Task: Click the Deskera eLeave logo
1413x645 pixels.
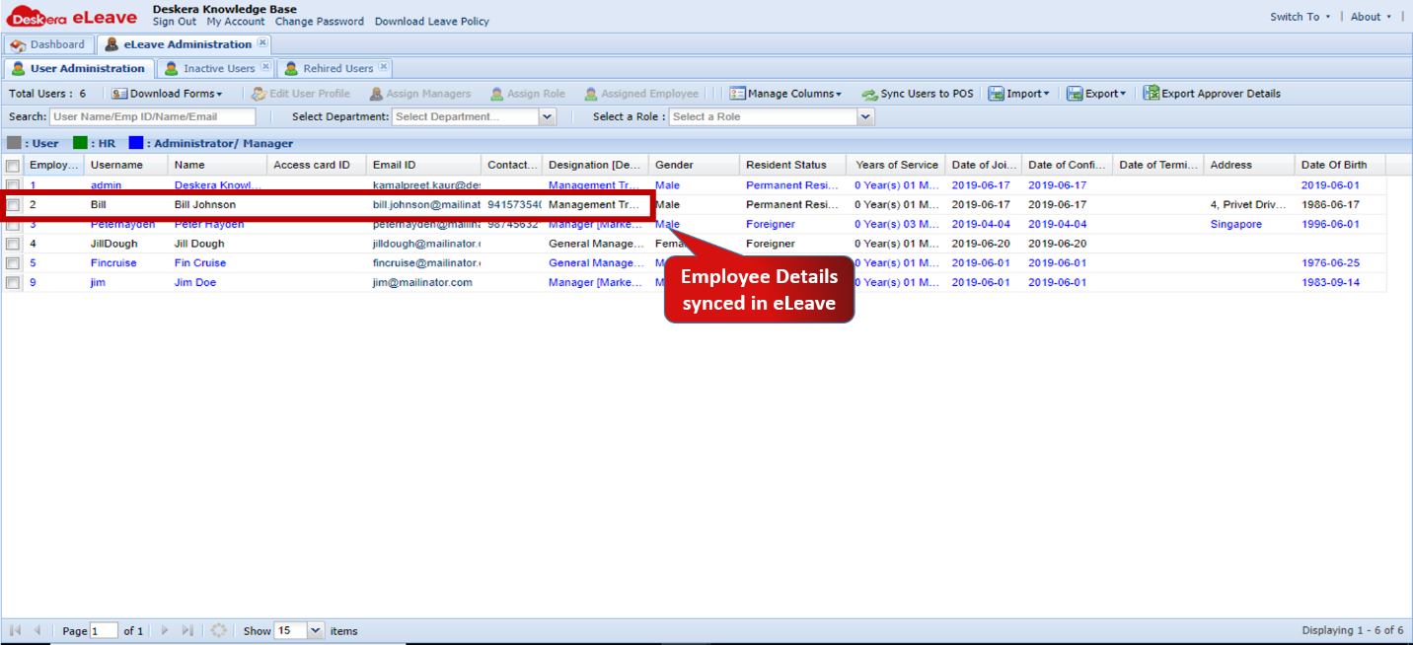Action: point(74,15)
